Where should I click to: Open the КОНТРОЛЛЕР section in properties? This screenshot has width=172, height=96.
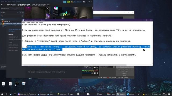[x=13, y=48]
